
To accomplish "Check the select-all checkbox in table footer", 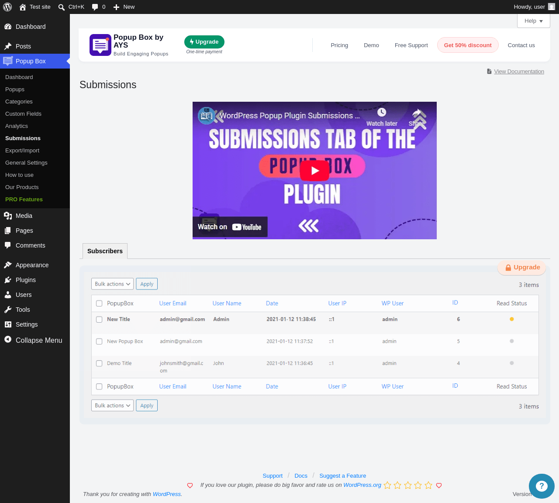I will pyautogui.click(x=99, y=386).
